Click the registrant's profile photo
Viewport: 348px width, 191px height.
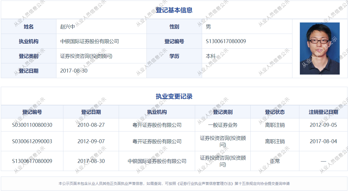pos(320,48)
